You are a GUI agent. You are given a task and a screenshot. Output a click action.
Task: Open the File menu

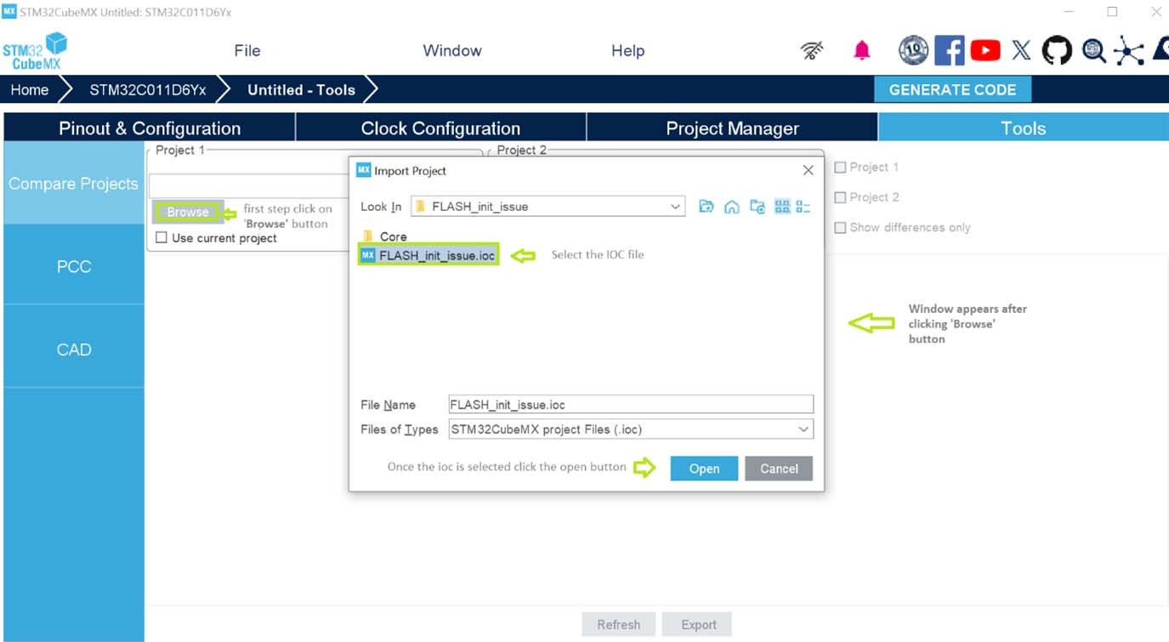[247, 51]
